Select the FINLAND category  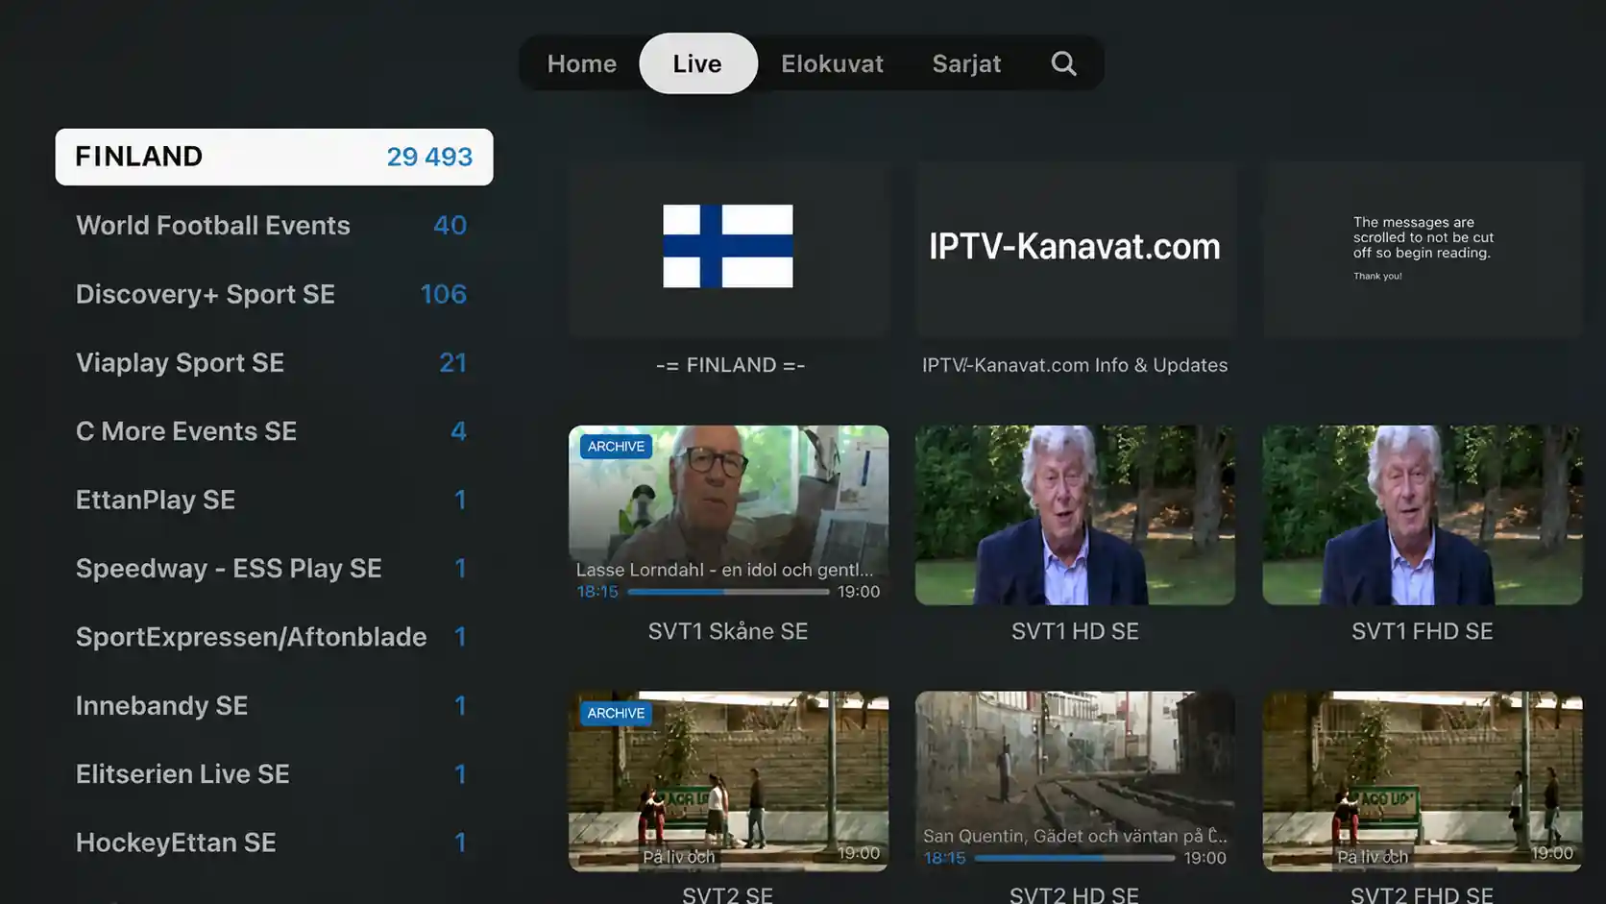(274, 157)
